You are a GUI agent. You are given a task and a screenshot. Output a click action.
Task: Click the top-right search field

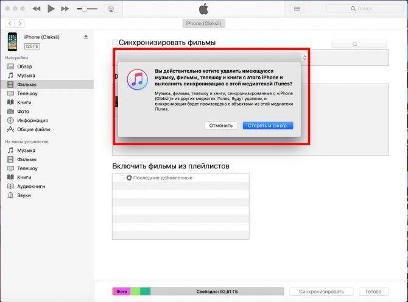click(x=365, y=9)
